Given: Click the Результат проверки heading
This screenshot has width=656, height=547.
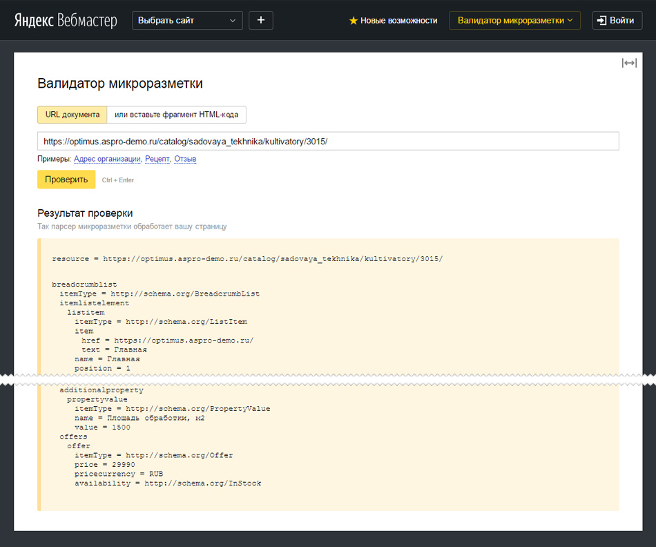Looking at the screenshot, I should (x=85, y=213).
